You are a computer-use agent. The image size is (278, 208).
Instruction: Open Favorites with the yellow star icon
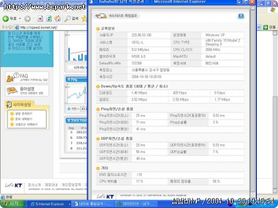[85, 18]
